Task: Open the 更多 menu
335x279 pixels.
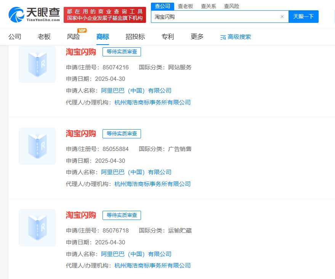Action: coord(197,37)
